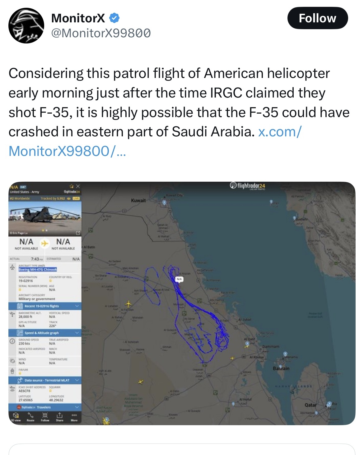
Task: Click the locked Country of Reg. icon
Action: click(x=51, y=281)
